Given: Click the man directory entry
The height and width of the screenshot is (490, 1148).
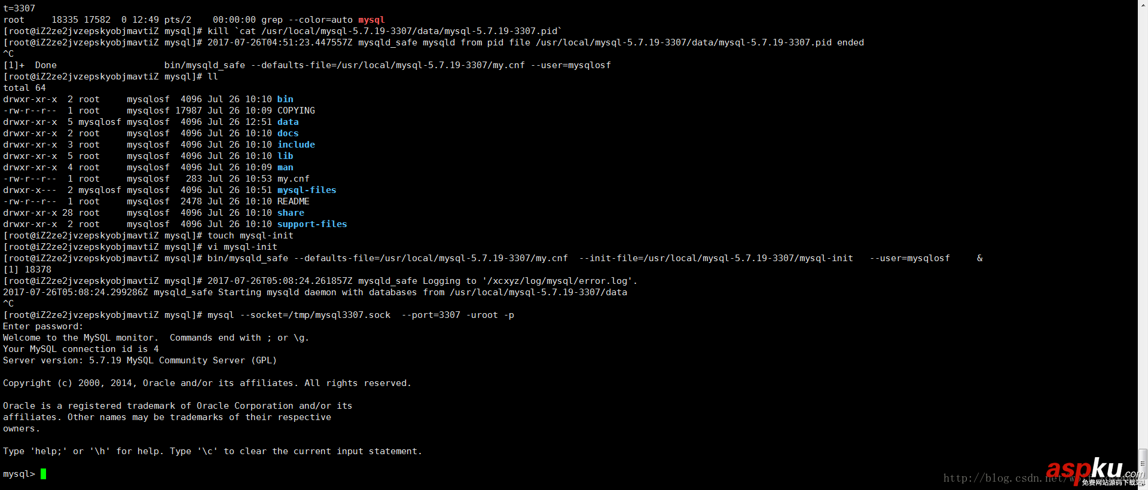Looking at the screenshot, I should [x=285, y=167].
